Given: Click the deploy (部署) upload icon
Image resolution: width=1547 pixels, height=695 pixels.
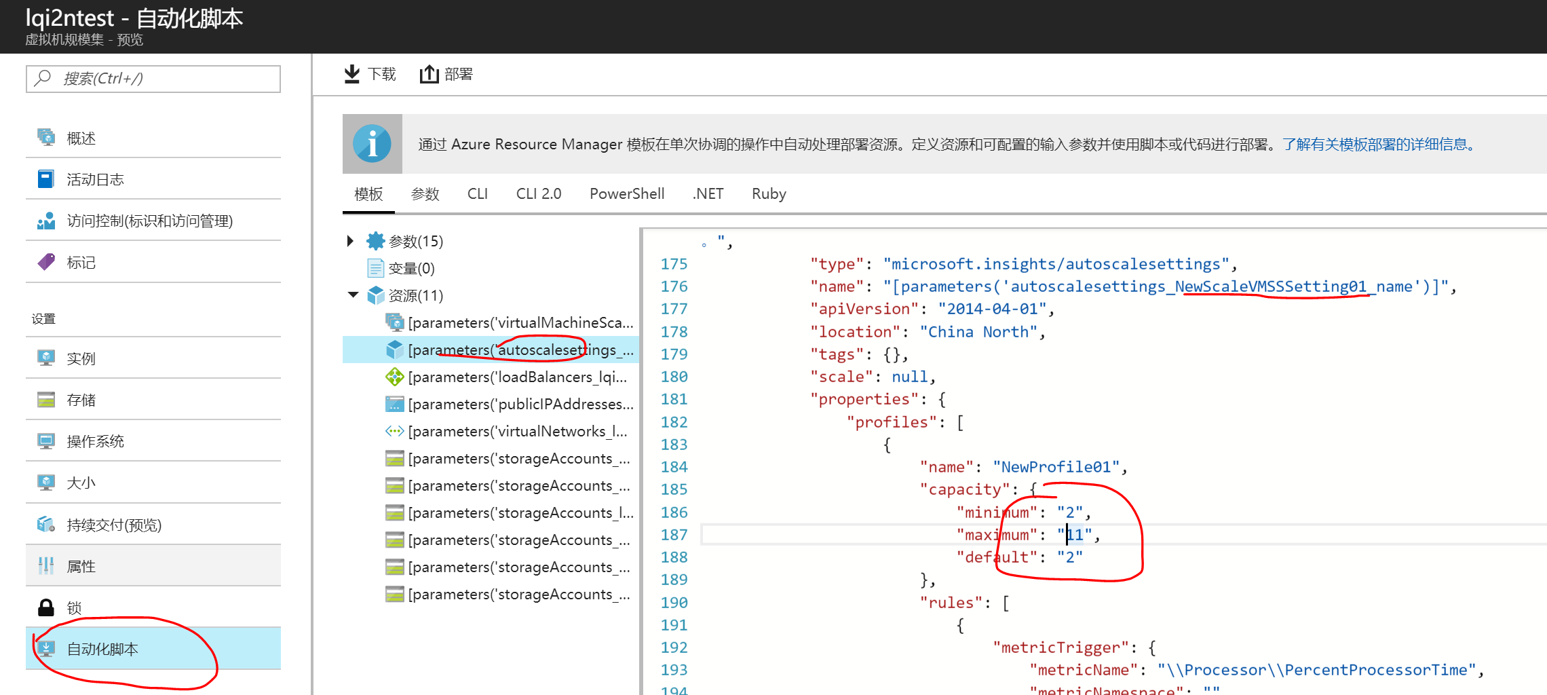Looking at the screenshot, I should pos(429,74).
